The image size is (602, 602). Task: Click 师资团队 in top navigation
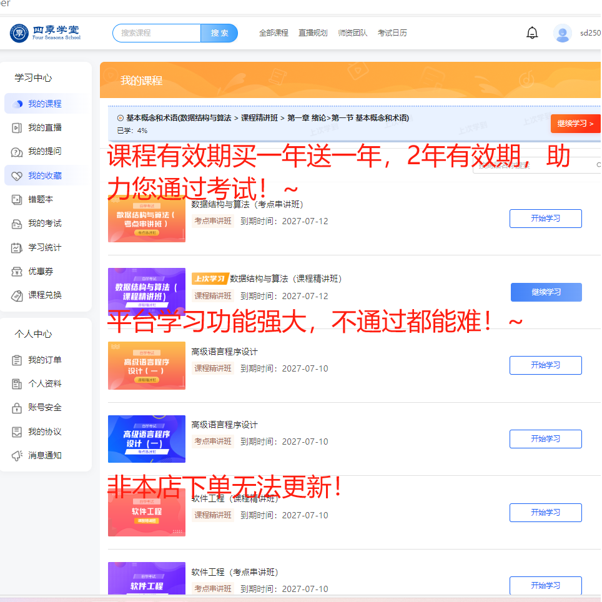(x=352, y=33)
